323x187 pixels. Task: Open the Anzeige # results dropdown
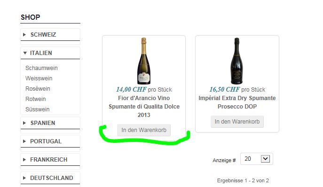[x=256, y=159]
